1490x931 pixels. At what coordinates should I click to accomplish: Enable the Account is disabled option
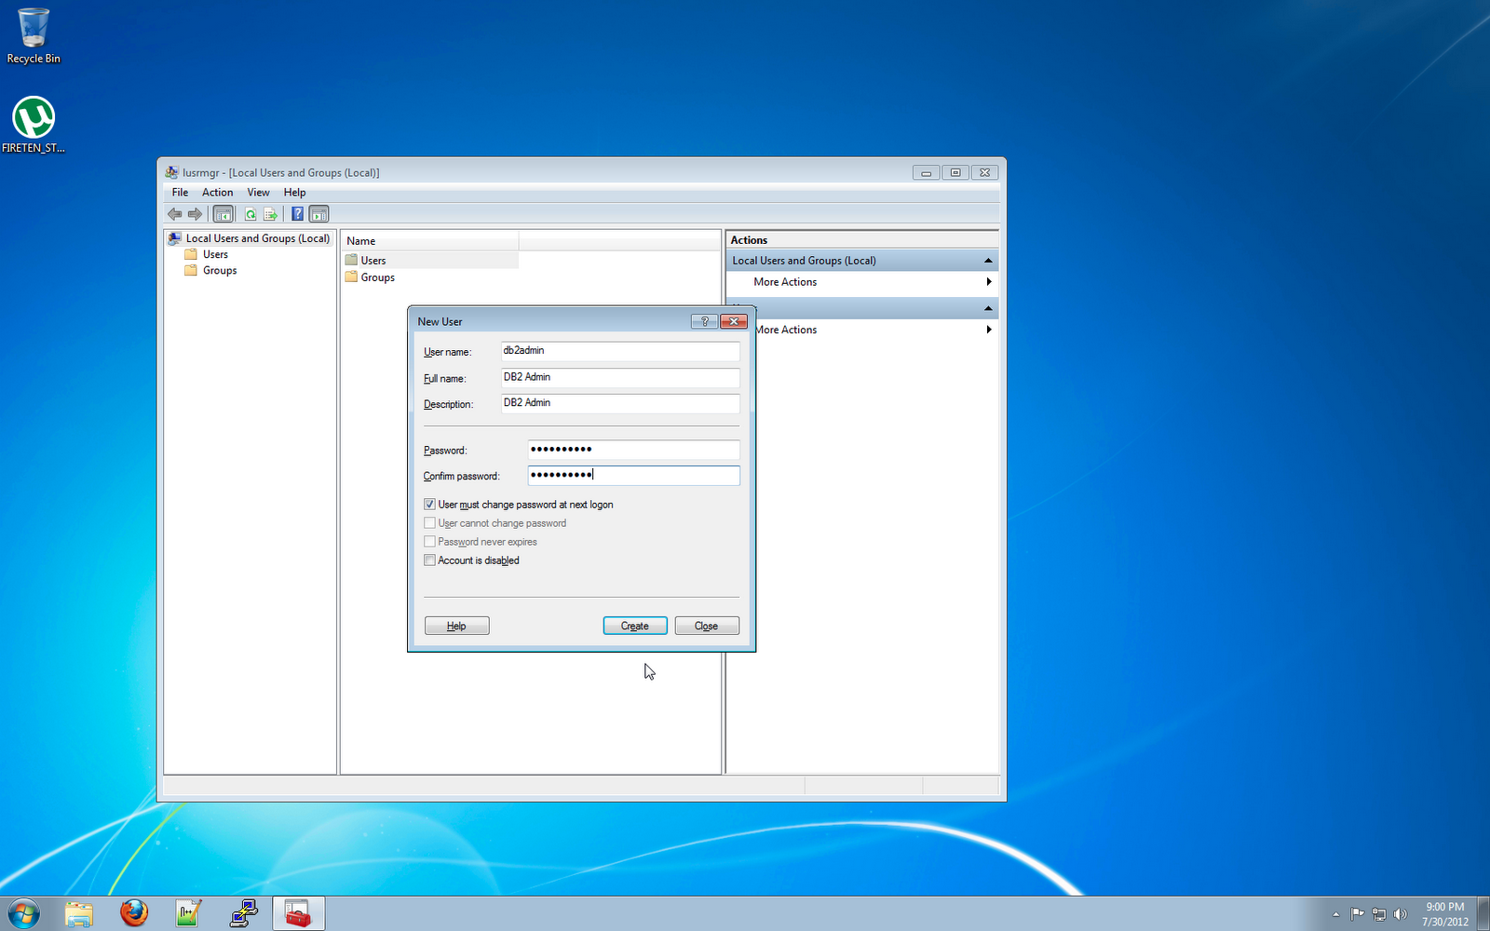coord(429,560)
